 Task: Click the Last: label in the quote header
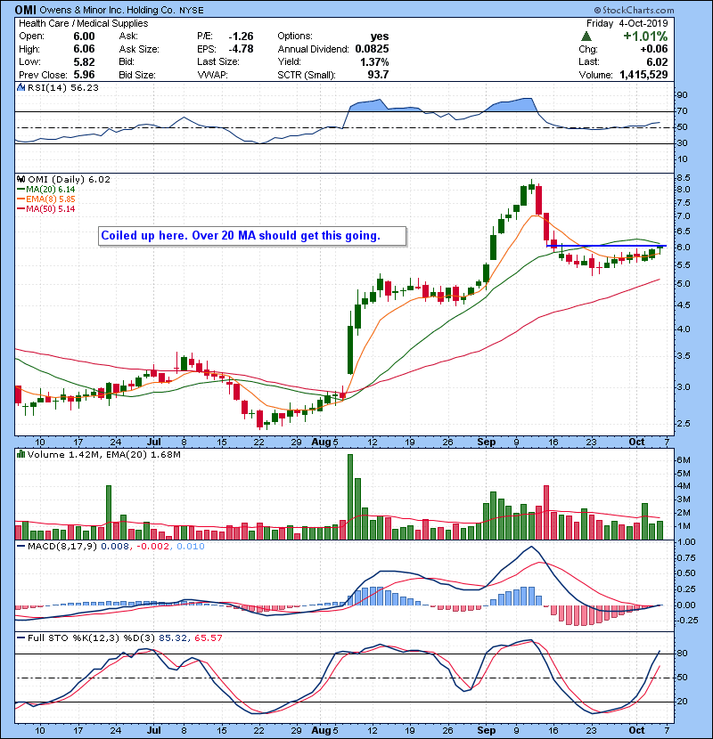click(589, 61)
